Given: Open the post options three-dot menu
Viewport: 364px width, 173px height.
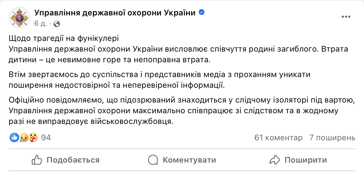Looking at the screenshot, I should tap(346, 17).
